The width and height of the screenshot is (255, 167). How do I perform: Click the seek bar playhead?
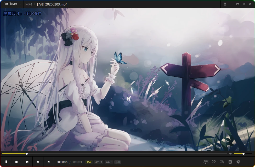point(27,154)
